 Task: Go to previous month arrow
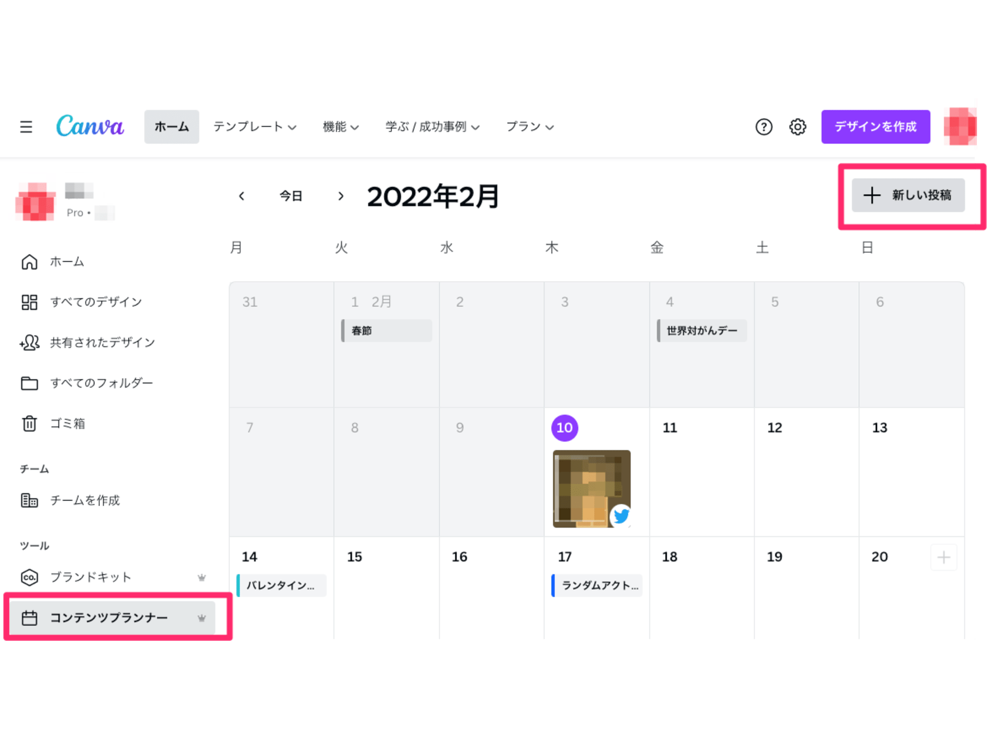242,196
